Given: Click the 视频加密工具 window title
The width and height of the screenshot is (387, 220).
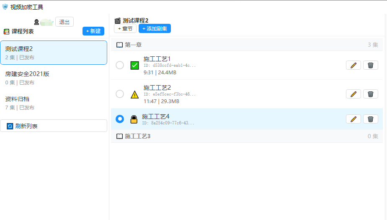Looking at the screenshot, I should tap(27, 7).
